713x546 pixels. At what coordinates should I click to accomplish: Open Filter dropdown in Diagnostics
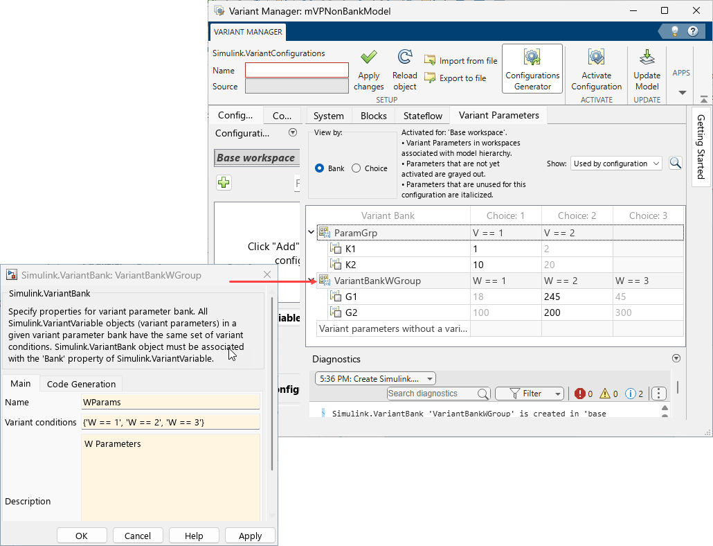[x=530, y=394]
